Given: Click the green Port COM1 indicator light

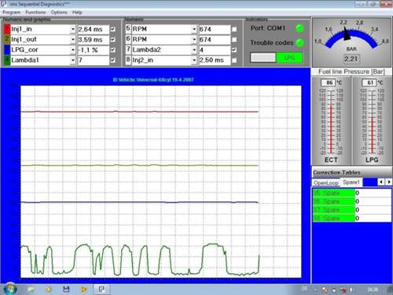Looking at the screenshot, I should pos(299,28).
